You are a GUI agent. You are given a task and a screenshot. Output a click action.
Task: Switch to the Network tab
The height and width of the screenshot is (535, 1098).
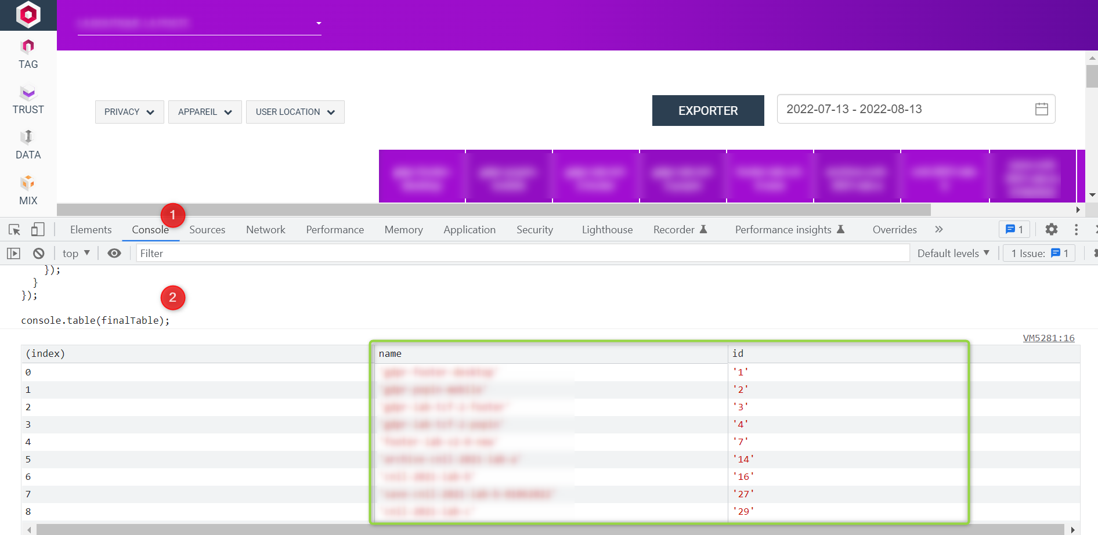[x=265, y=229]
